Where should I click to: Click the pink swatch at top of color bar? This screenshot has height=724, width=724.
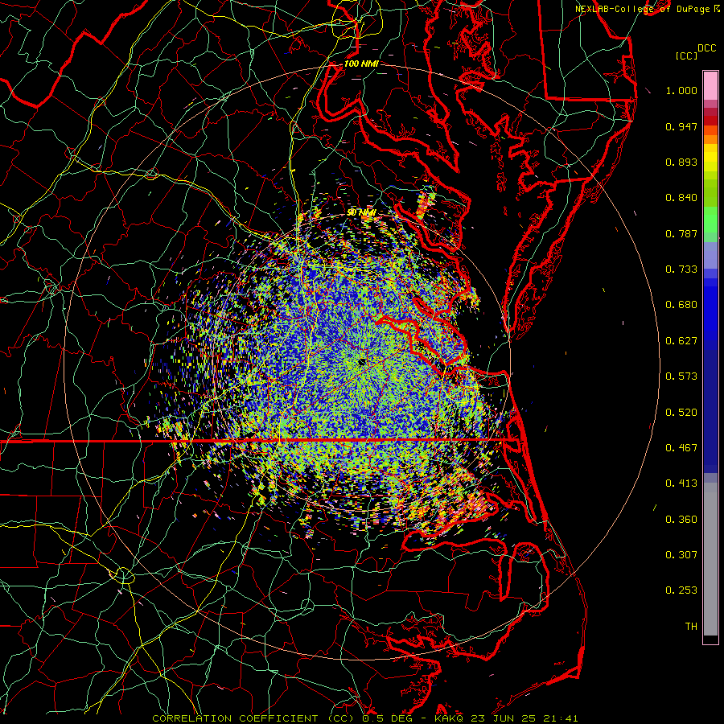[x=710, y=86]
